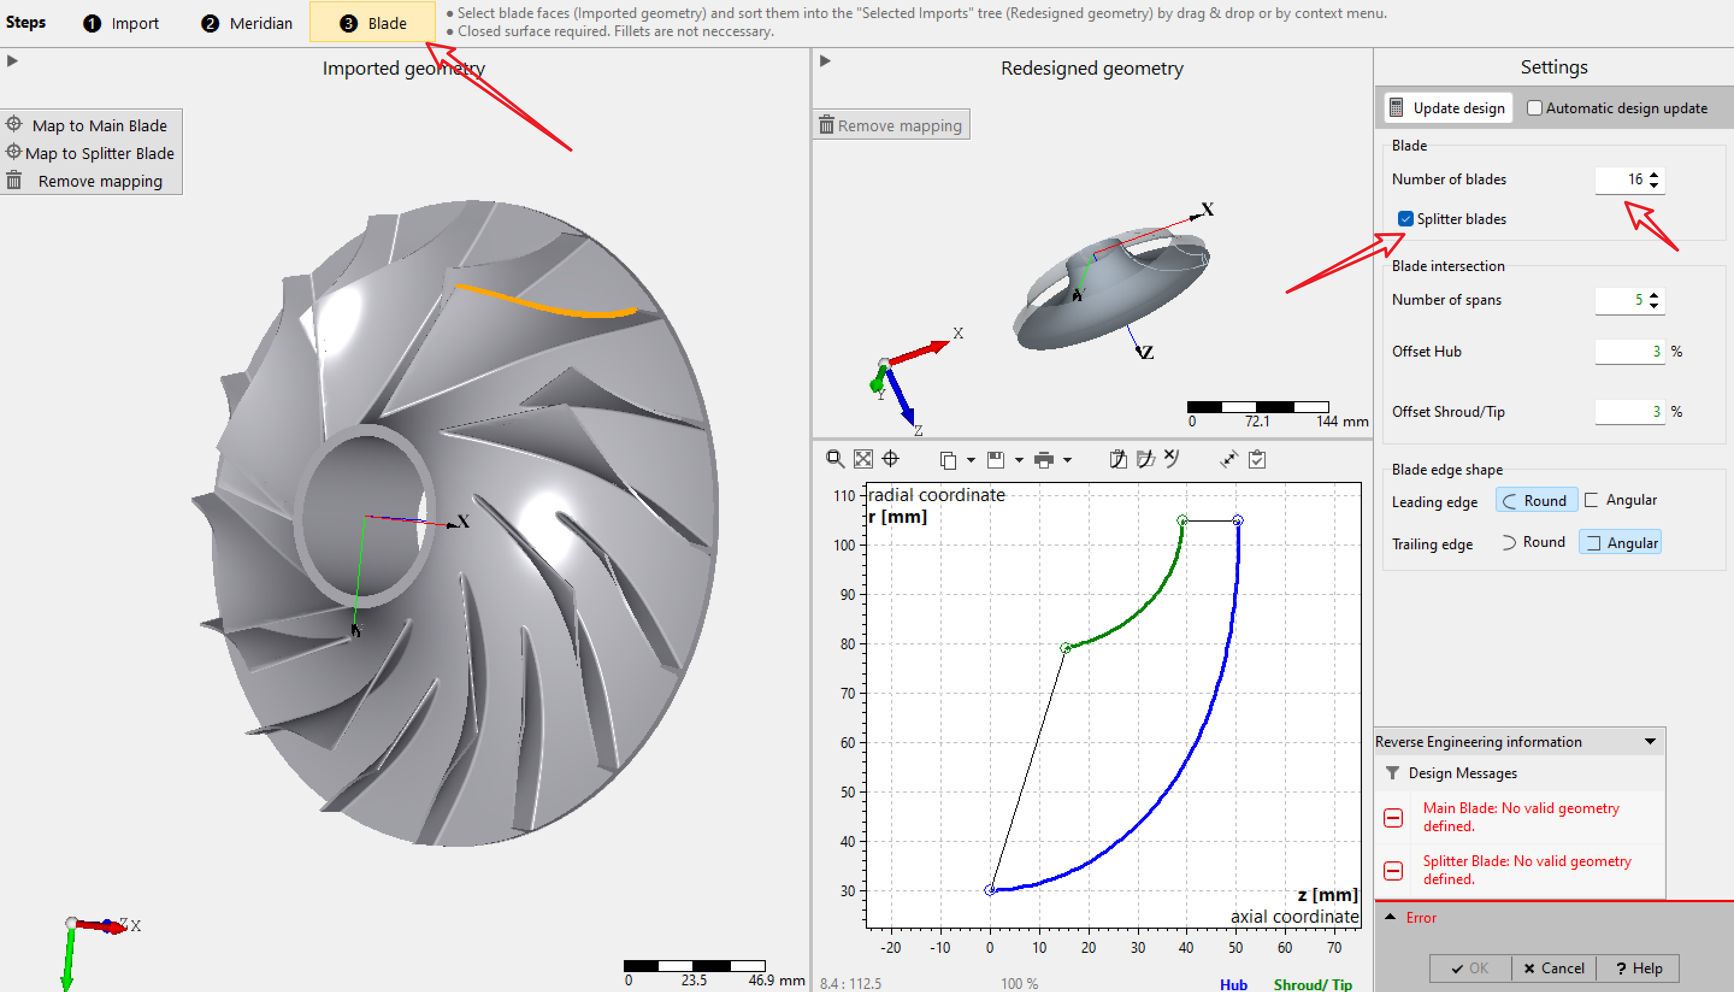Click the print diagram icon
The width and height of the screenshot is (1734, 992).
pyautogui.click(x=1043, y=461)
